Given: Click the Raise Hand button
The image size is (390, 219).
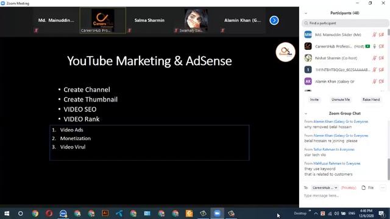Looking at the screenshot, I should (371, 100).
